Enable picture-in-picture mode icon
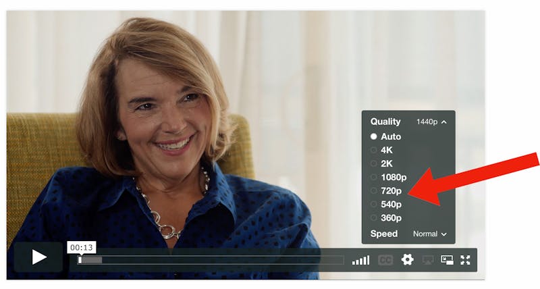540x289 pixels. pyautogui.click(x=447, y=260)
